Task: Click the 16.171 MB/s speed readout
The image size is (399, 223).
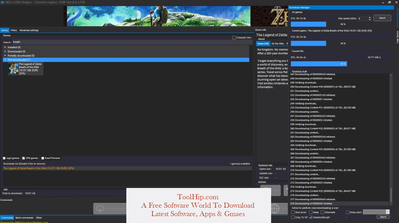Action: (374, 58)
